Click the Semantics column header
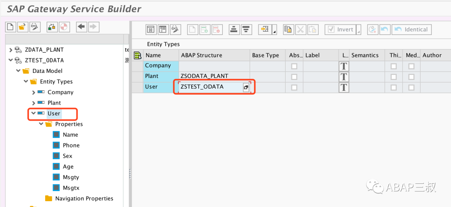The height and width of the screenshot is (207, 451). [367, 55]
